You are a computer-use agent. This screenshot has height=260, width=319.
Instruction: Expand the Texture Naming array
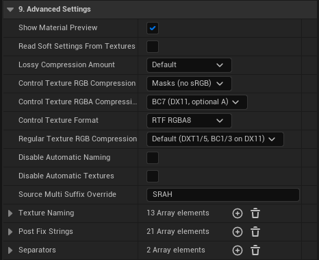(10, 213)
